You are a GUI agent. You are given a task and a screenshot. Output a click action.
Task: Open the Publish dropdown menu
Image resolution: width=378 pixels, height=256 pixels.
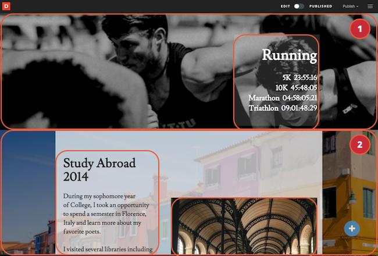(x=350, y=6)
